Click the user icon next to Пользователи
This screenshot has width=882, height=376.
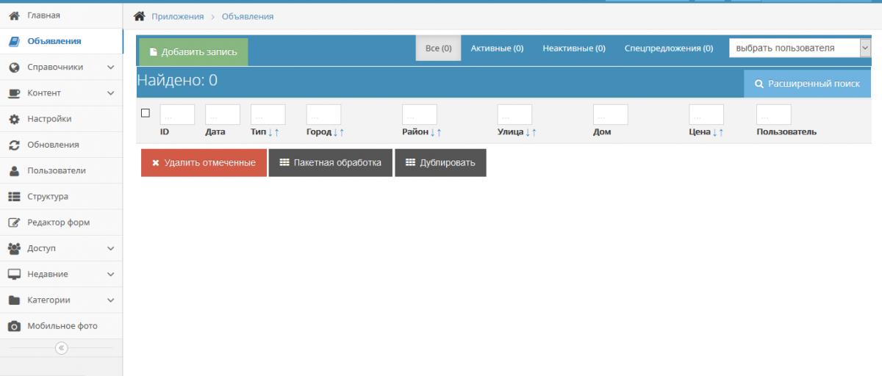coord(13,170)
